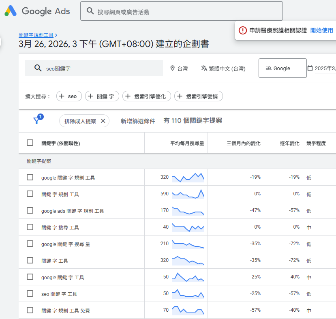Tick the checkbox for seo 關鍵 字 工具
The image size is (336, 319).
(x=30, y=293)
